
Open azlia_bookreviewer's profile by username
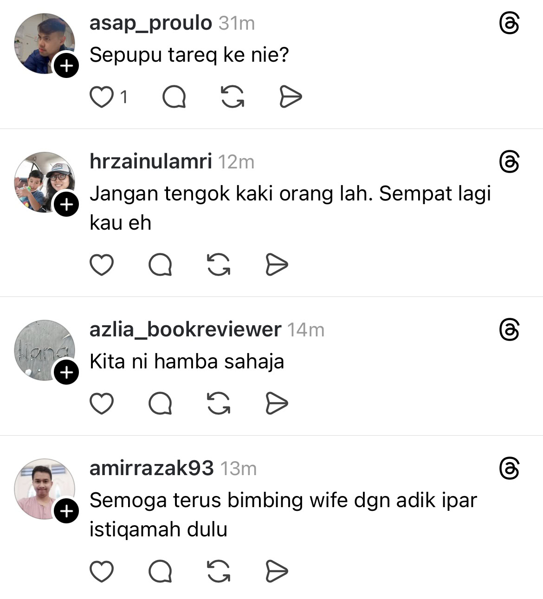(x=186, y=329)
